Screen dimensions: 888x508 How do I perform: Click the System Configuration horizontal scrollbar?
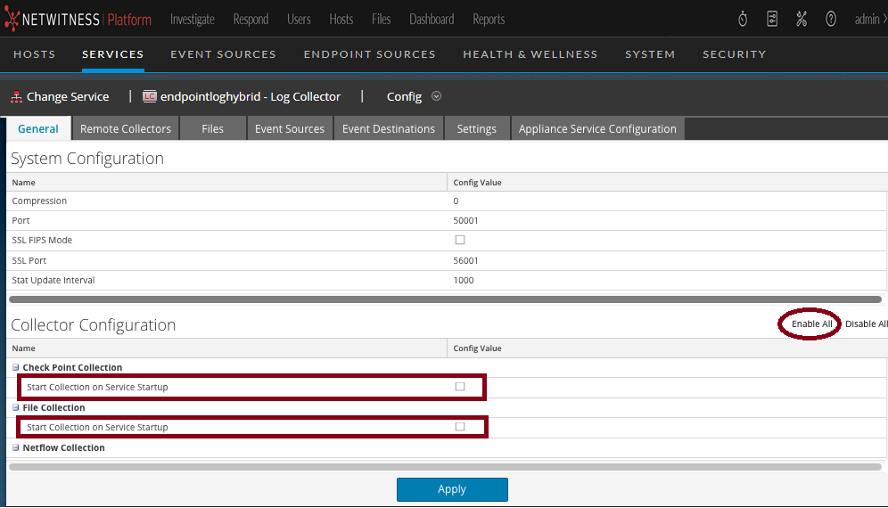pos(444,299)
